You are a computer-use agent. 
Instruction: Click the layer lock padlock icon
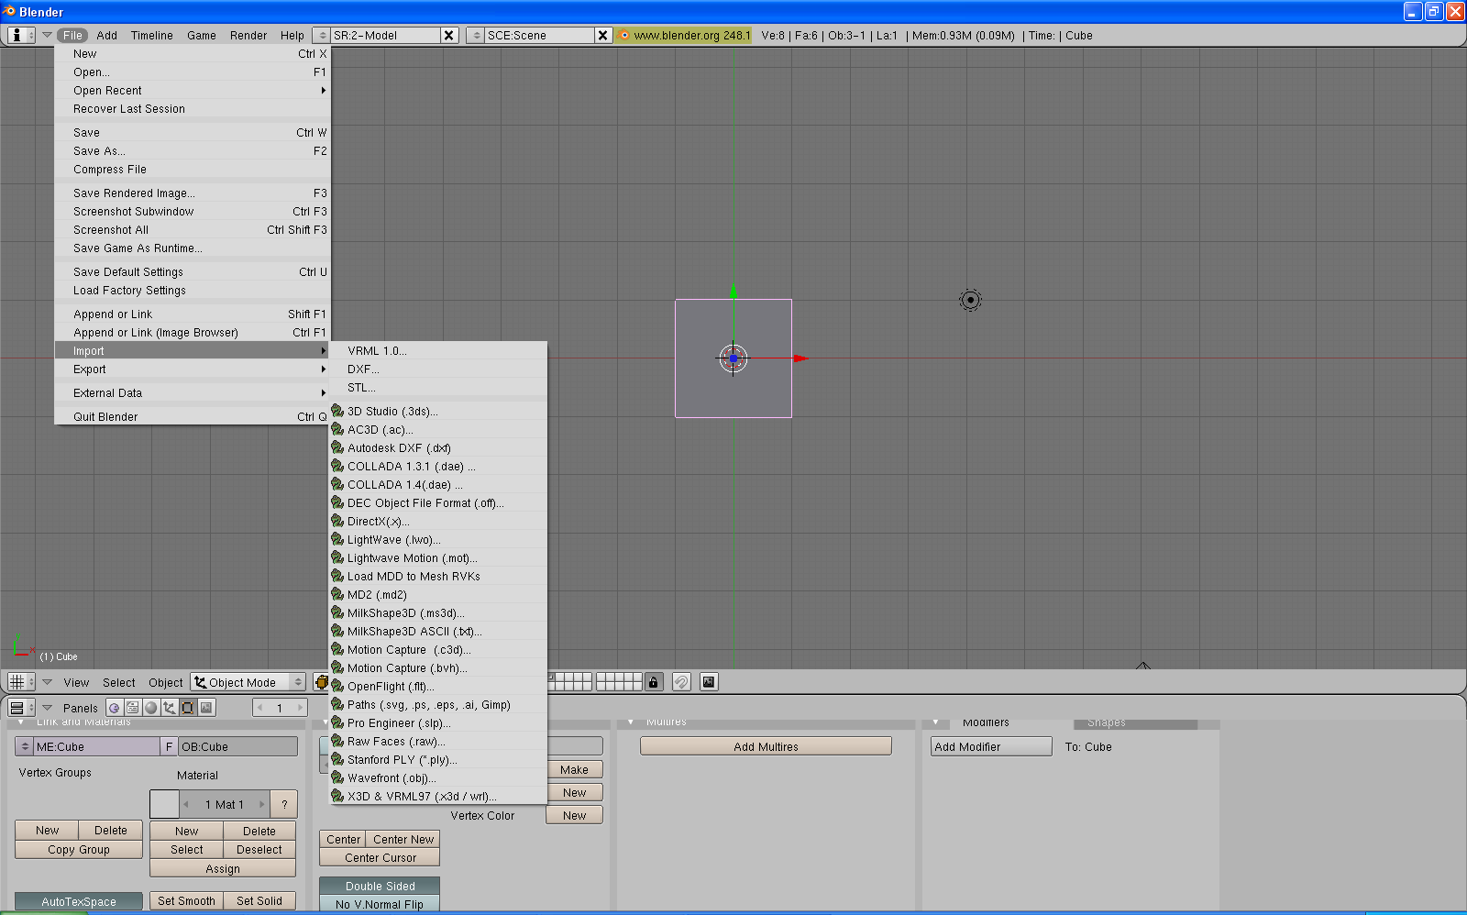(653, 682)
